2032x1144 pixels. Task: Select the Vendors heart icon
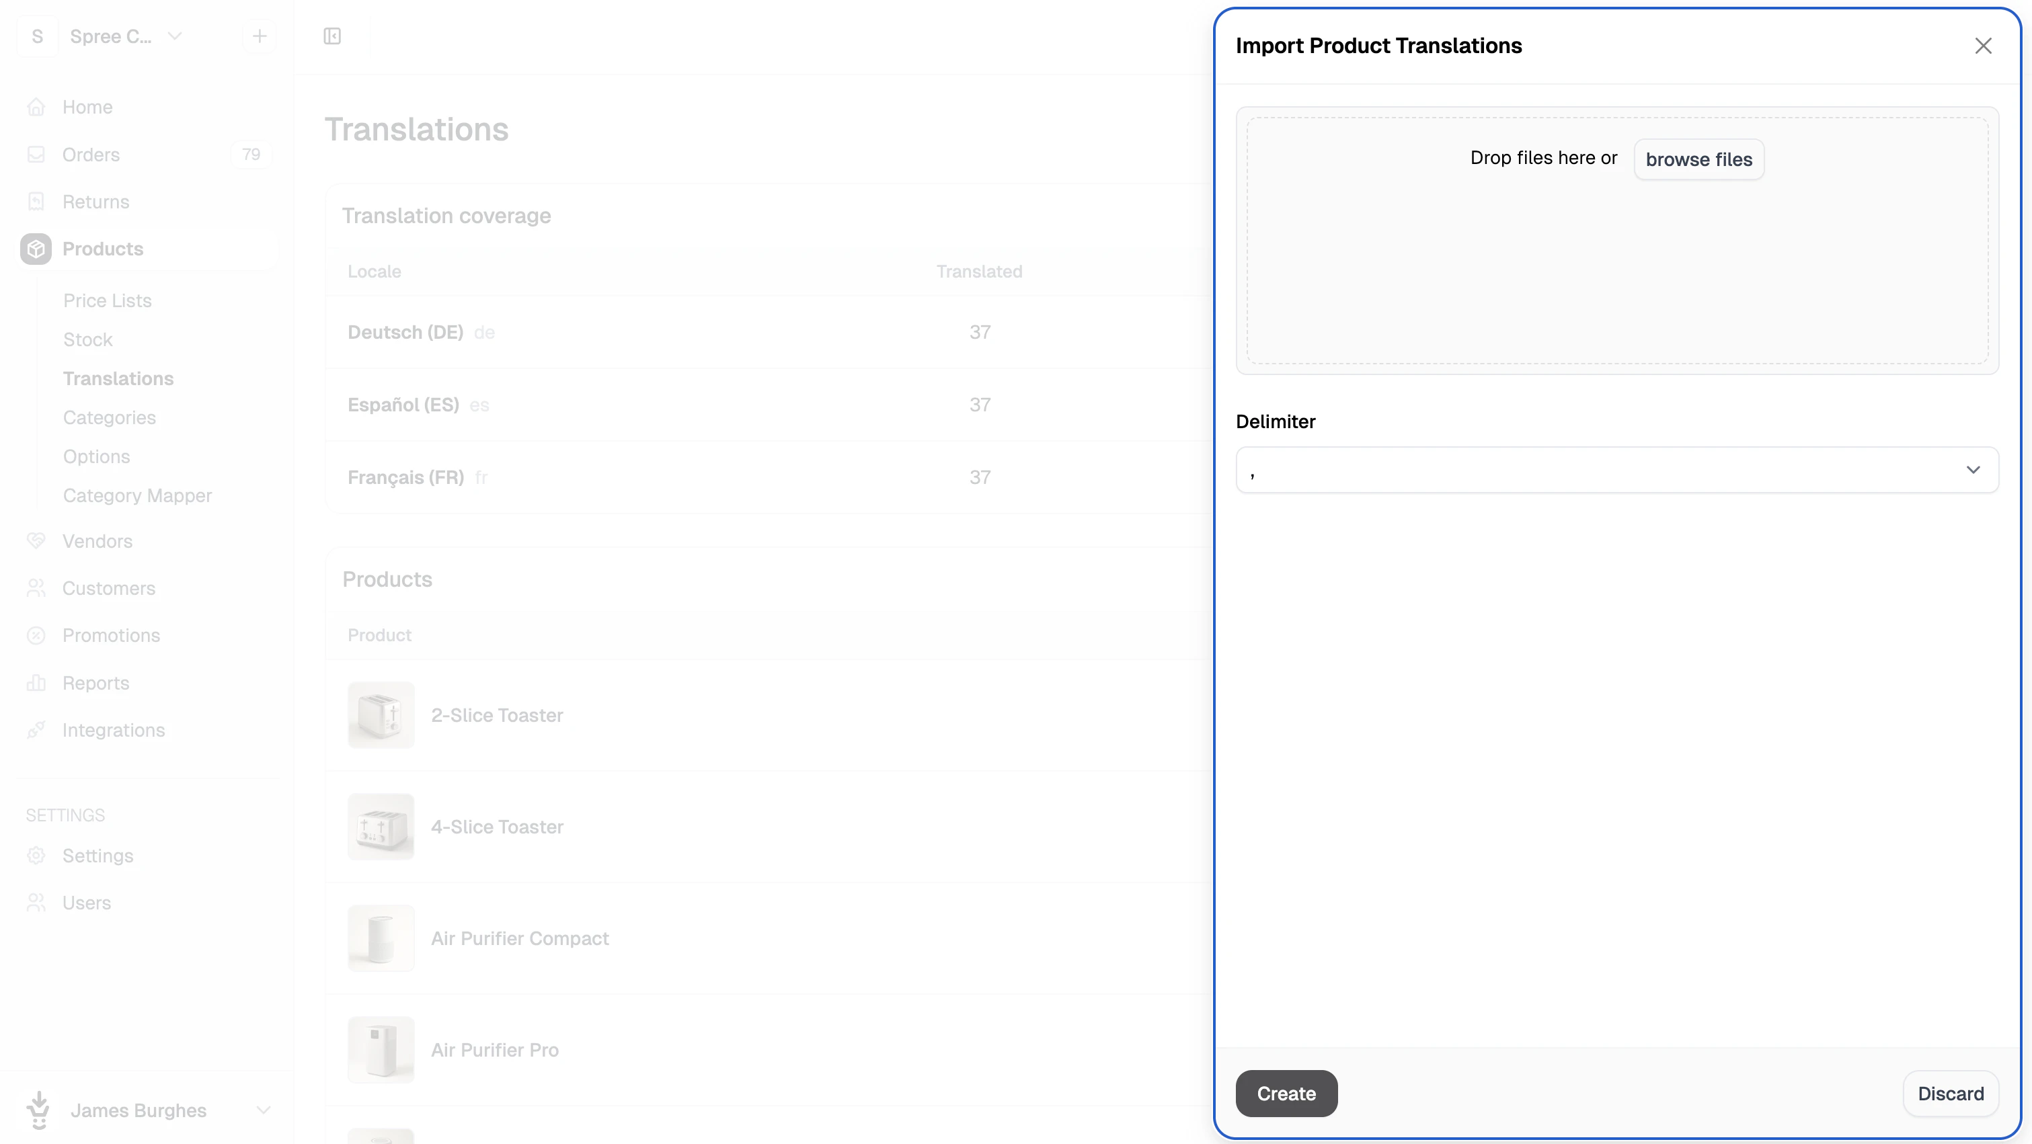(x=37, y=541)
